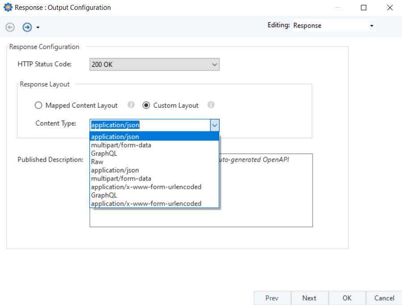Click the forward arrow navigation icon
Image resolution: width=402 pixels, height=305 pixels.
tap(27, 27)
